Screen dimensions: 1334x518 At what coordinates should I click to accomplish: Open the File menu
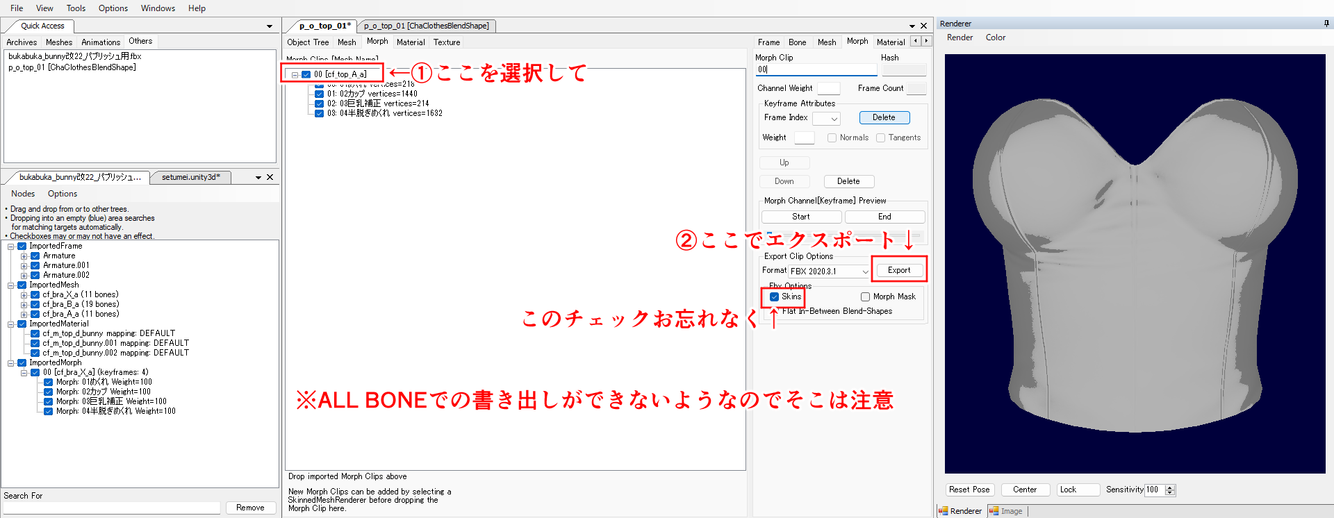17,8
